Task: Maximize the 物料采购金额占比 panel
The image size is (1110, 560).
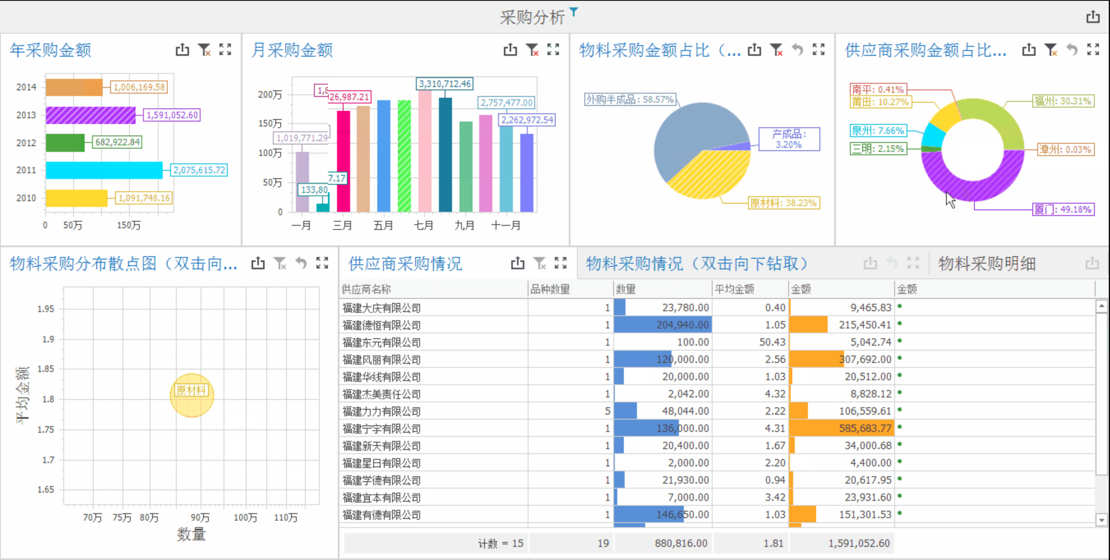Action: [x=819, y=50]
